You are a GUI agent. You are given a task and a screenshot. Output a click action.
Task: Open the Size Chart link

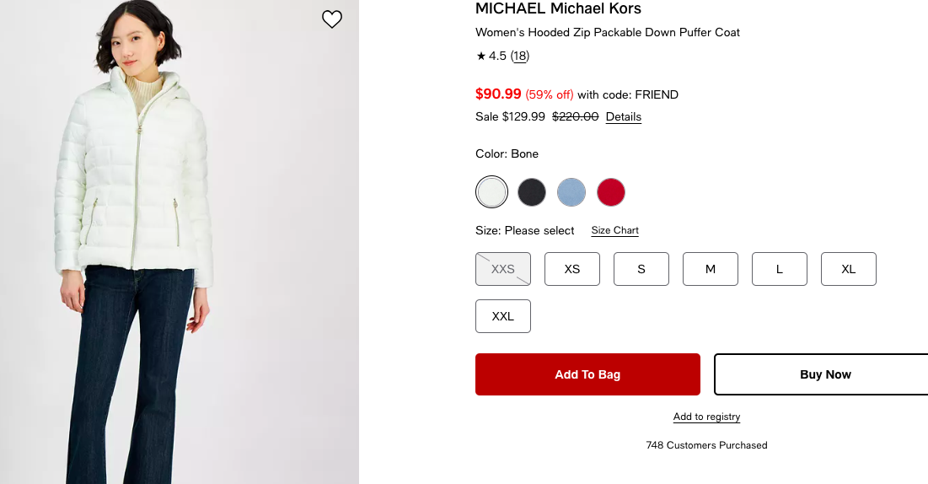click(614, 231)
